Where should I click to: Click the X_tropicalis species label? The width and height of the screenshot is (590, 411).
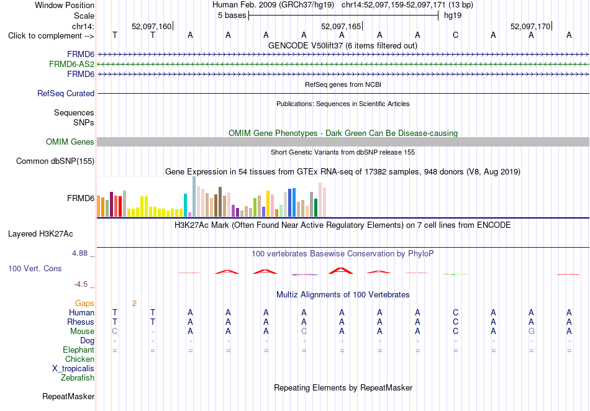pos(73,369)
